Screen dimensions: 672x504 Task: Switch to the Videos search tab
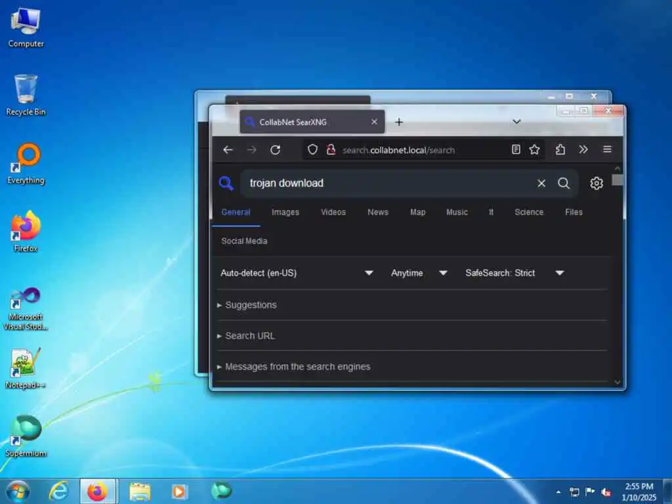point(333,212)
